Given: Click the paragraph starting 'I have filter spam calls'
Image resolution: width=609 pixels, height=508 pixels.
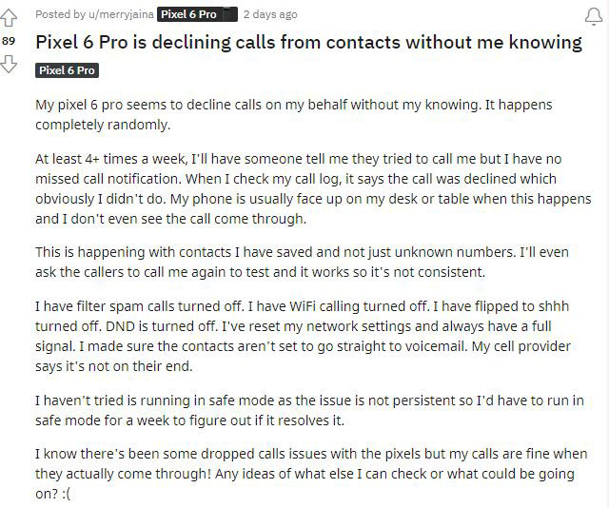Looking at the screenshot, I should click(x=303, y=336).
